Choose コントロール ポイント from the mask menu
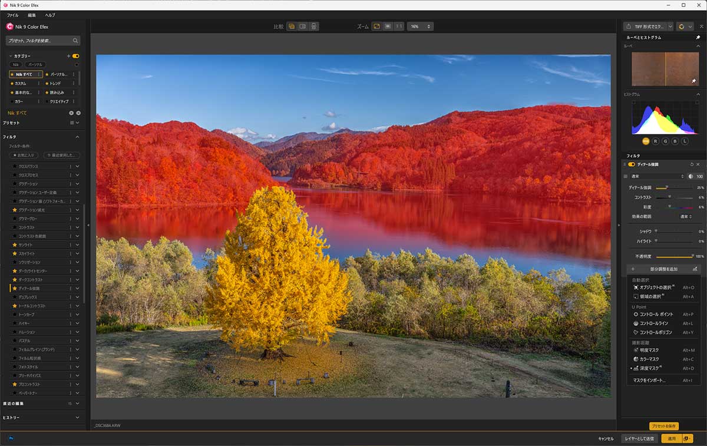The width and height of the screenshot is (707, 446). [x=656, y=314]
